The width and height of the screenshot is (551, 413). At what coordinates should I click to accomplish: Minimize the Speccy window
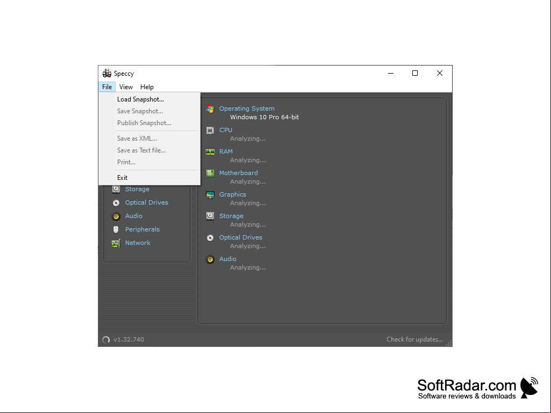point(391,73)
